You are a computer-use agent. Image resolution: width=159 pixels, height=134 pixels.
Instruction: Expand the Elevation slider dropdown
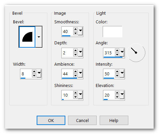tap(122, 94)
